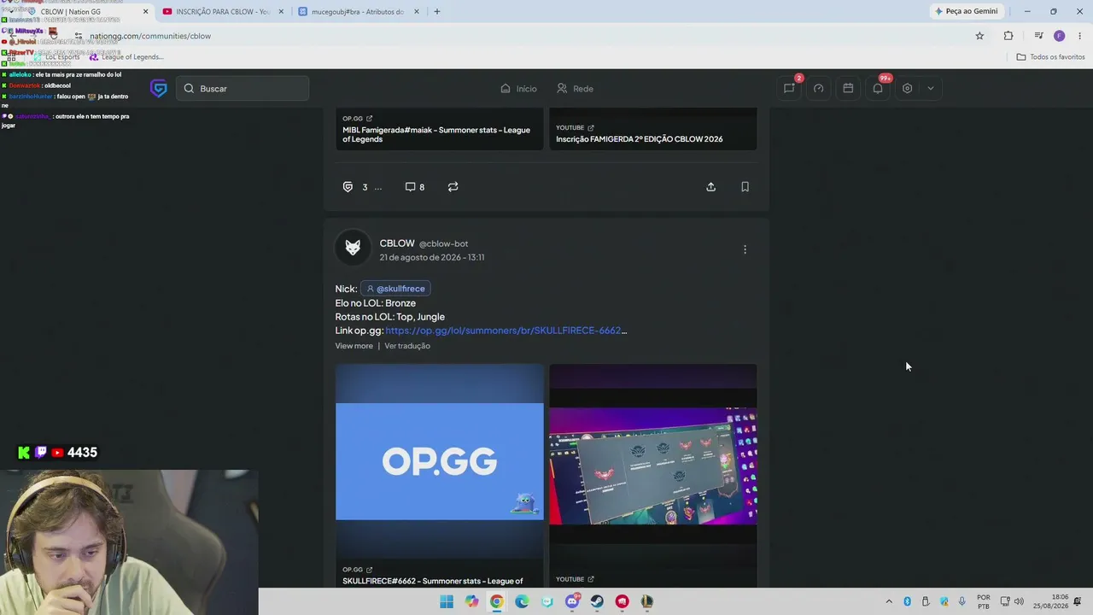Open the Windows Start menu
Image resolution: width=1093 pixels, height=615 pixels.
click(447, 601)
